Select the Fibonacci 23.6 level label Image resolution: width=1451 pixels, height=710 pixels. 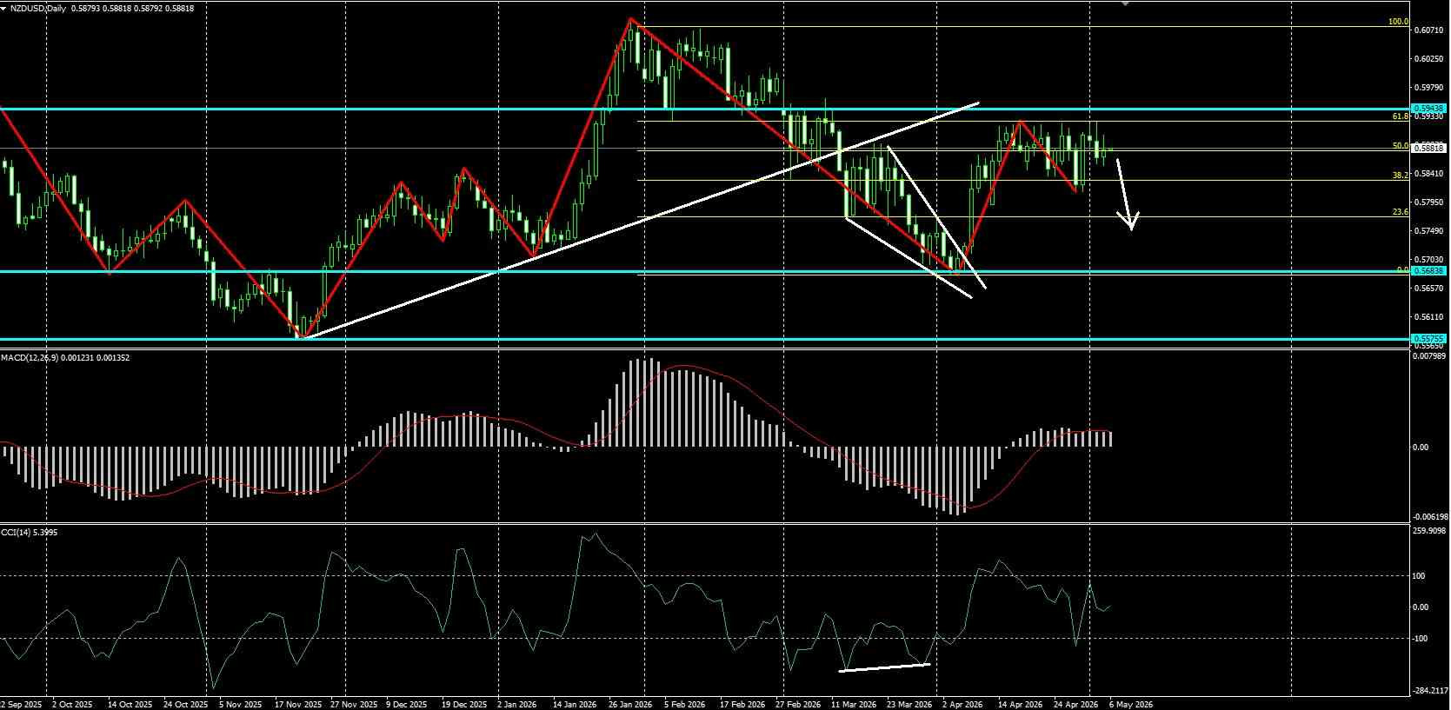[x=1400, y=212]
